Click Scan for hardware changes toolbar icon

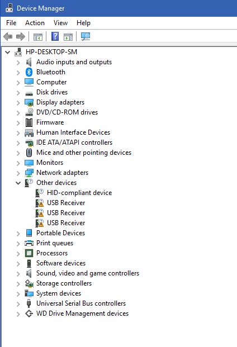86,36
